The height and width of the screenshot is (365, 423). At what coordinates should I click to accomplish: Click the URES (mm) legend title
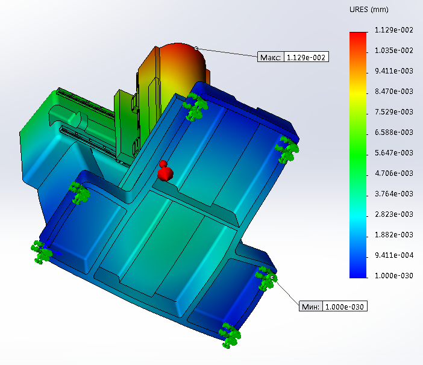tap(369, 10)
